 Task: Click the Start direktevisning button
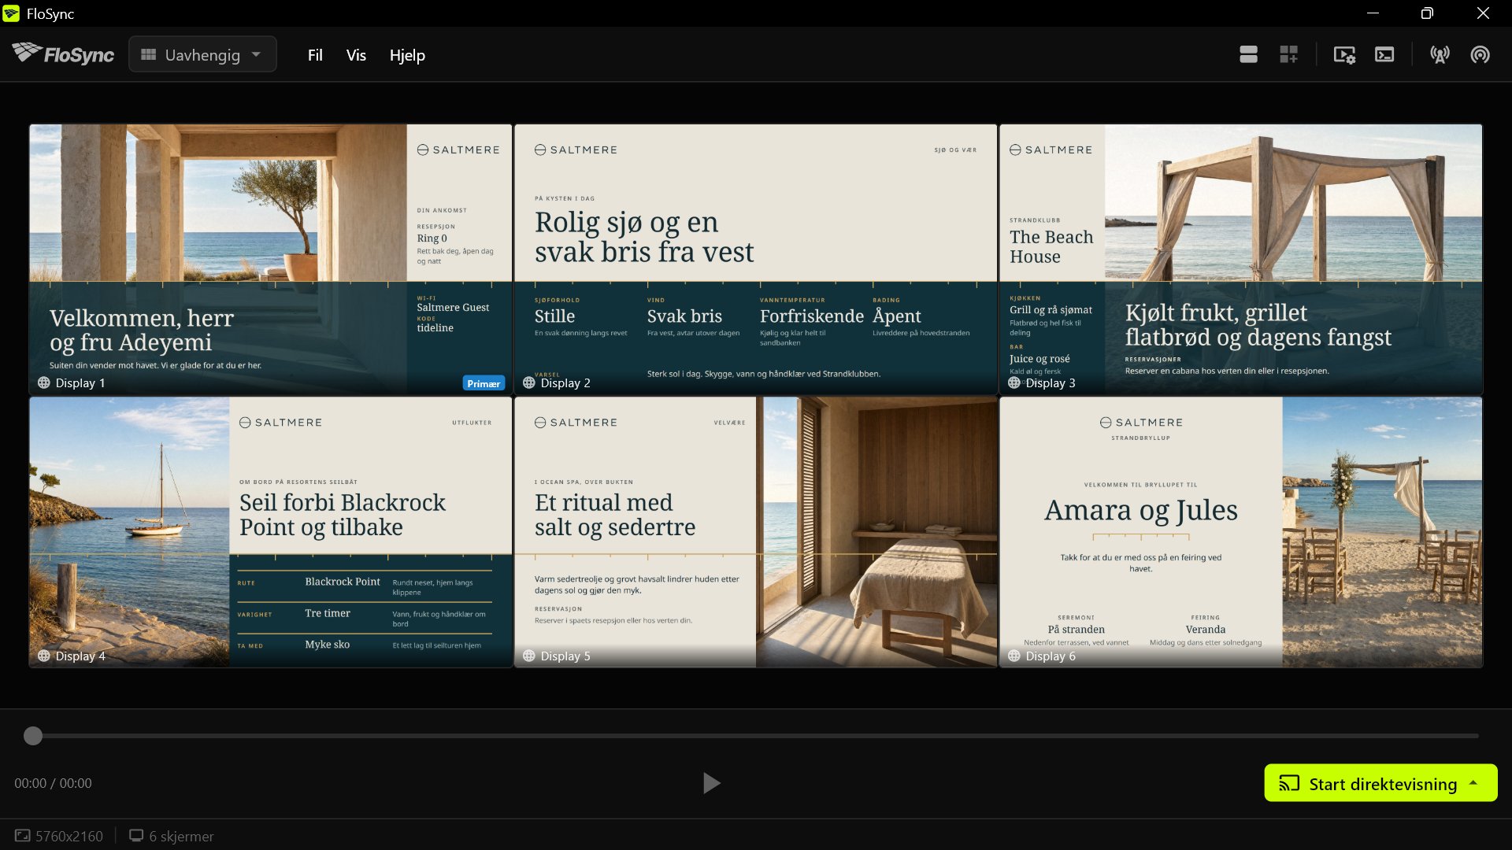click(1369, 783)
